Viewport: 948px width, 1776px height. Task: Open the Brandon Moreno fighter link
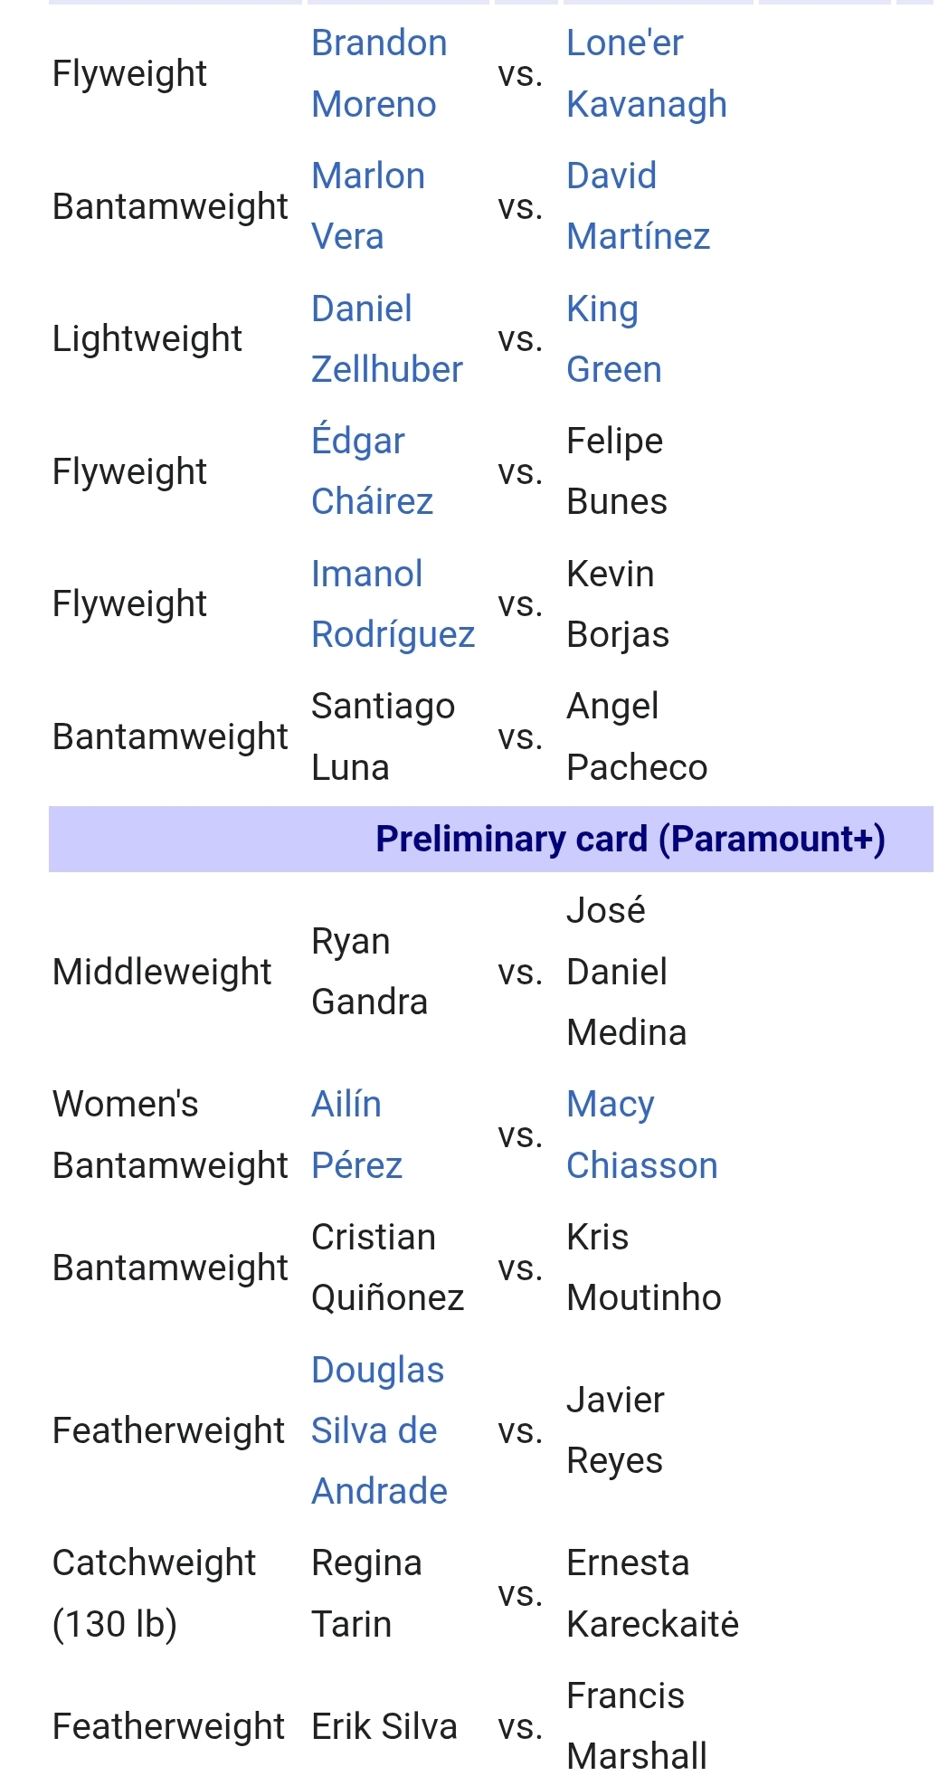378,73
